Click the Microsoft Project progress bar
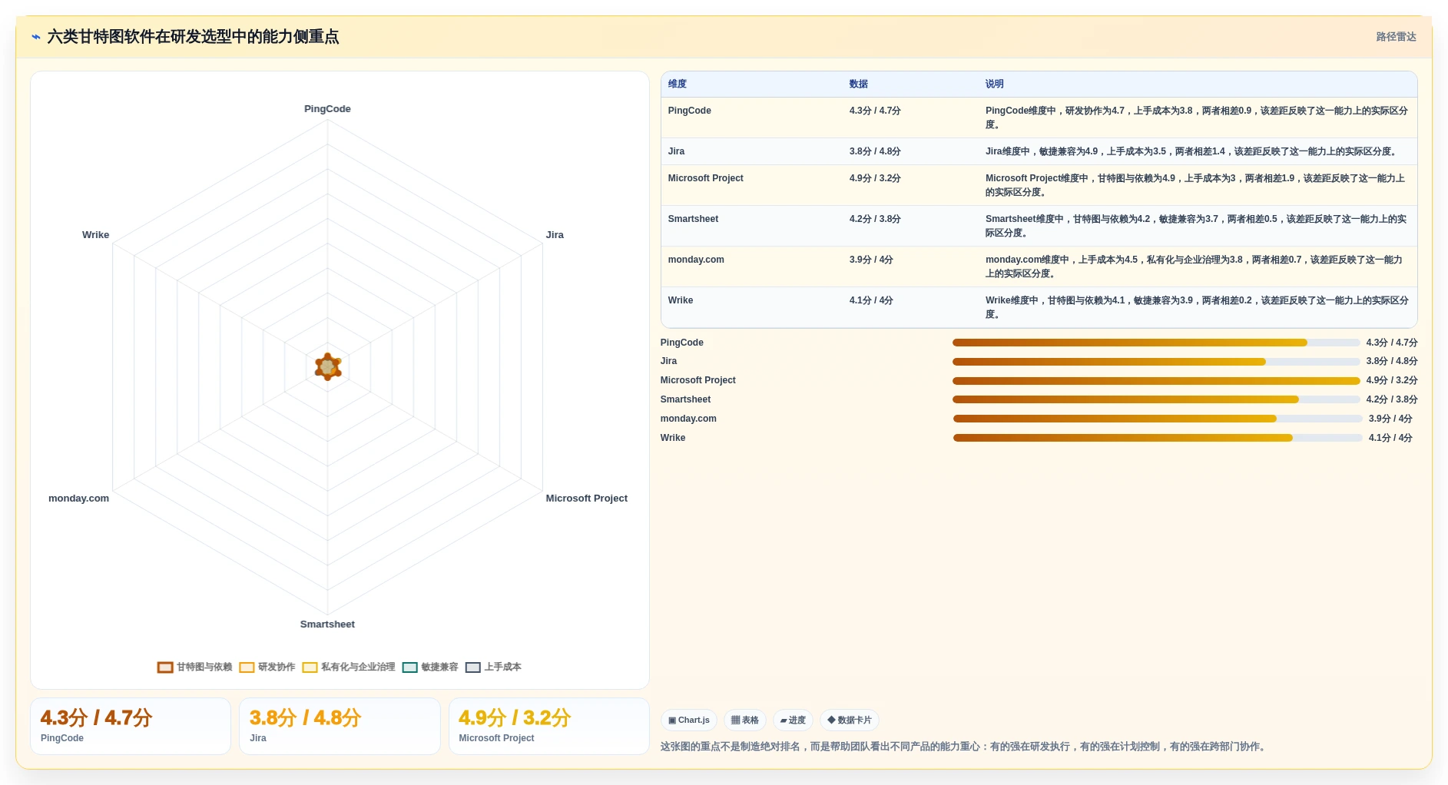1448x785 pixels. 1156,381
